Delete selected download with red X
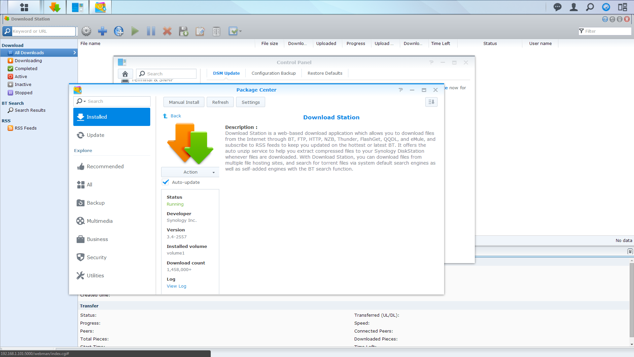The height and width of the screenshot is (357, 634). point(167,31)
